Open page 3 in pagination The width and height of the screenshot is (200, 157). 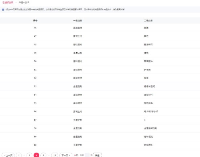(x=29, y=155)
